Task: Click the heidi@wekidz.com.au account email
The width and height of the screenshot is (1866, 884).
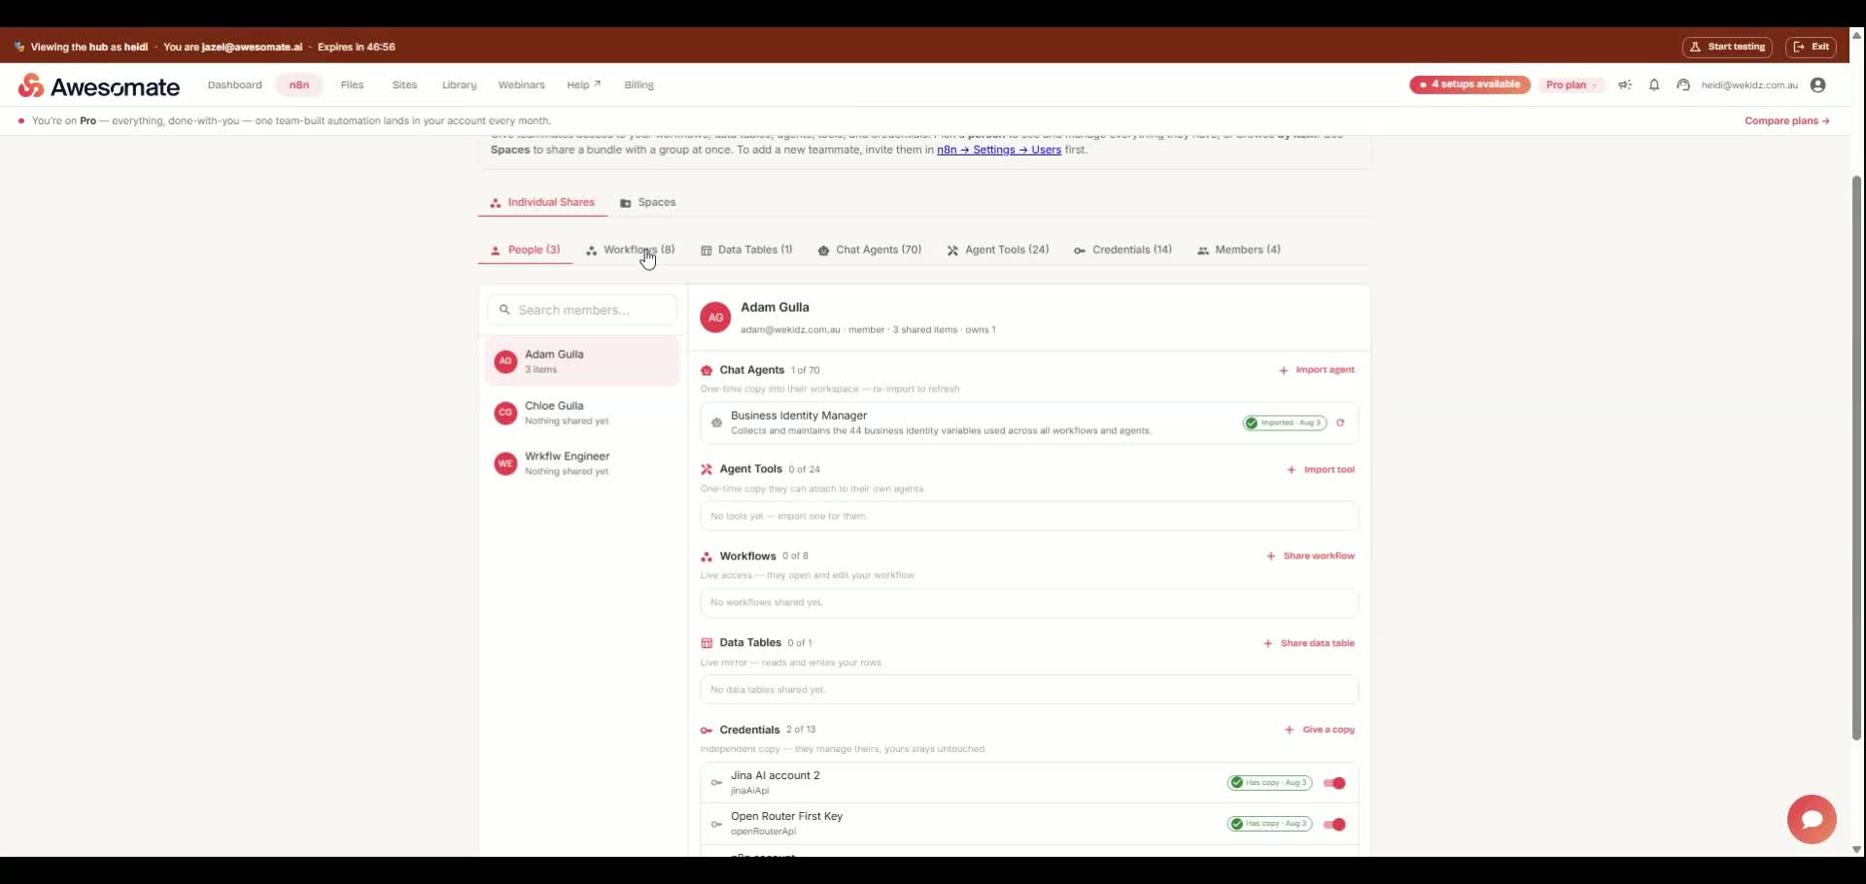Action: click(1749, 85)
